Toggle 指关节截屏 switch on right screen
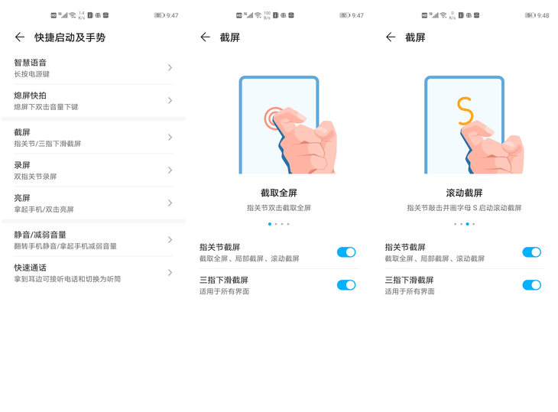This screenshot has height=412, width=558. click(532, 252)
